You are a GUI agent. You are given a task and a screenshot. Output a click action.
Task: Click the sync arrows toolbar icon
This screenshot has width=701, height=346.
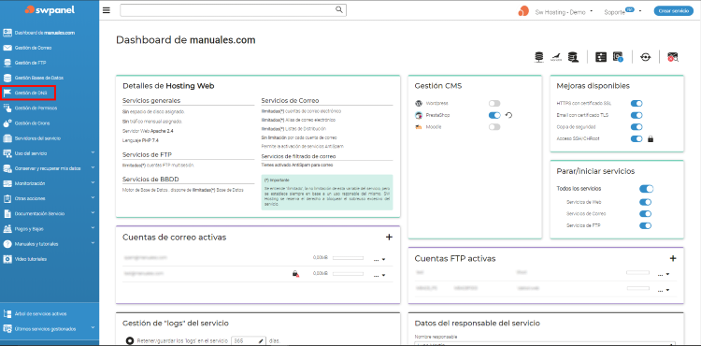pos(645,57)
